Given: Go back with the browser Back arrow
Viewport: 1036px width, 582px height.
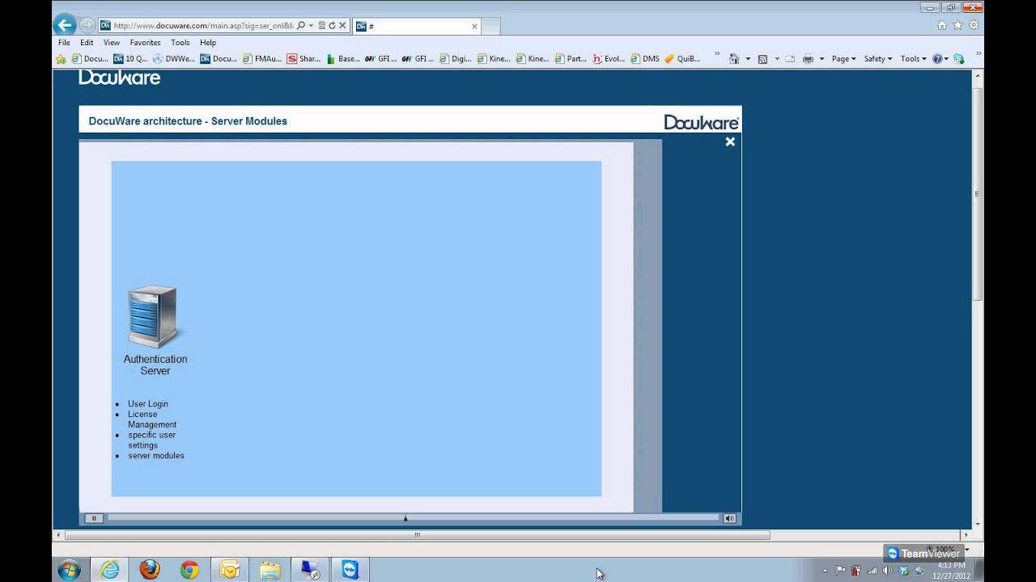Looking at the screenshot, I should point(66,25).
